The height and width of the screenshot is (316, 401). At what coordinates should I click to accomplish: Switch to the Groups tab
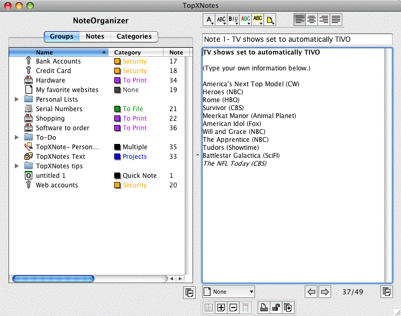(61, 37)
